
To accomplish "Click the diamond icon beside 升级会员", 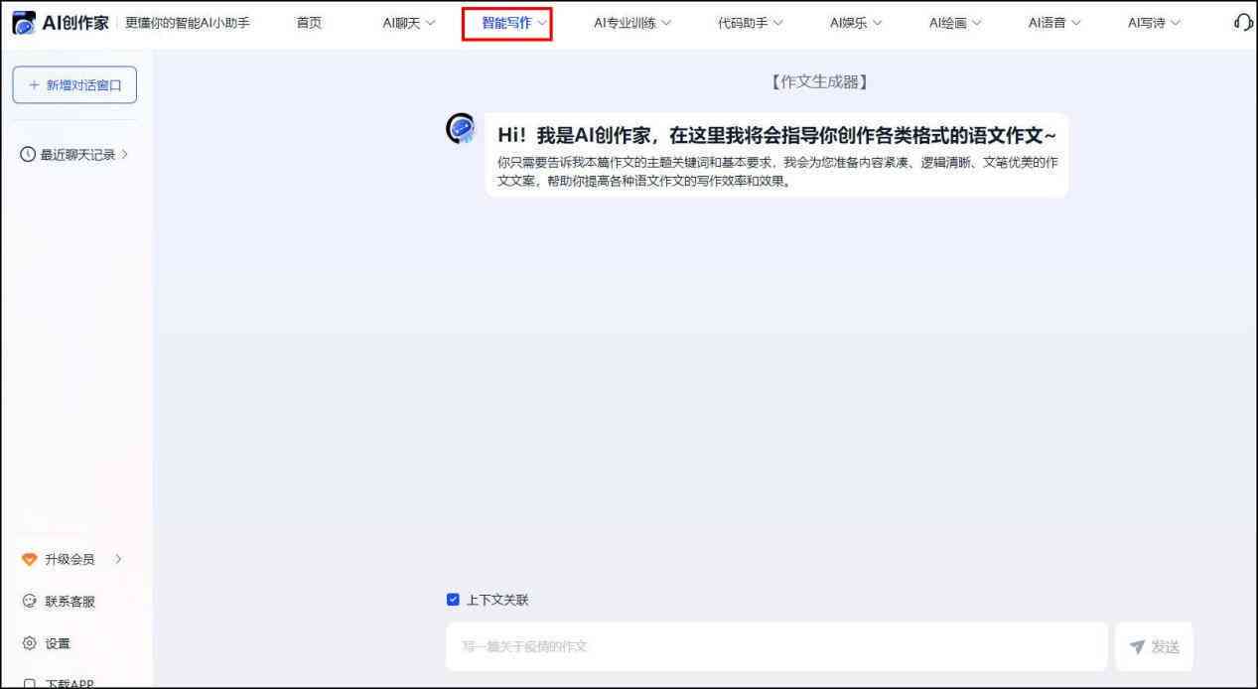I will [29, 560].
